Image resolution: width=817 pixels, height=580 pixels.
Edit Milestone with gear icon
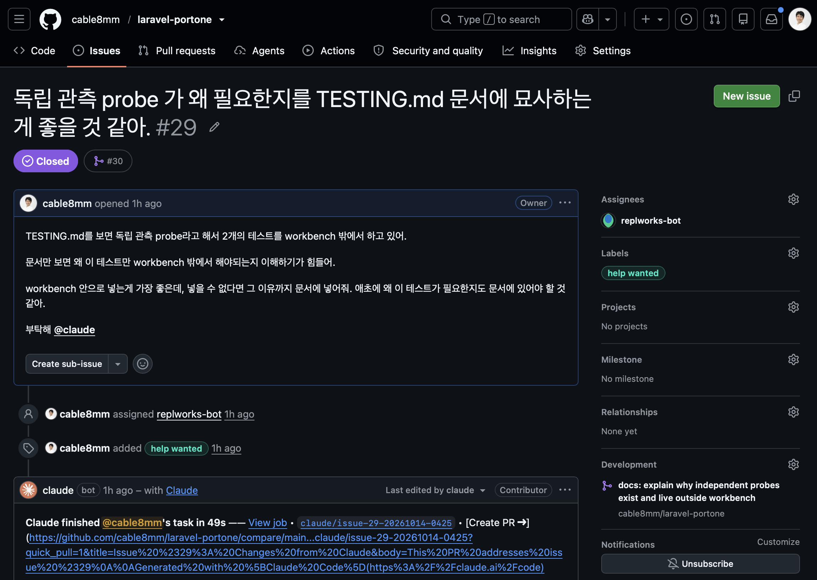click(x=794, y=359)
